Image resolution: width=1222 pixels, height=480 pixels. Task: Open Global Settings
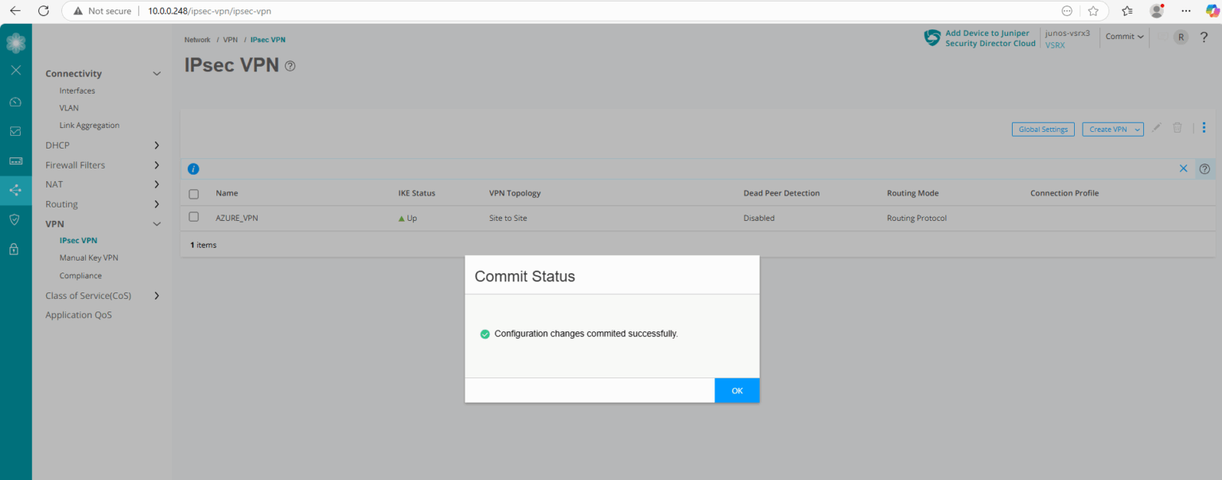click(x=1042, y=128)
